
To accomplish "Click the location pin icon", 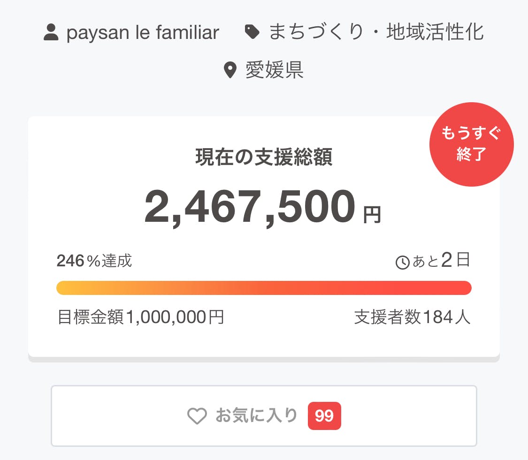I will (230, 71).
